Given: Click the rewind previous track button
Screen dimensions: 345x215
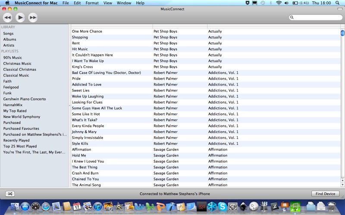Looking at the screenshot, I should (x=7, y=18).
